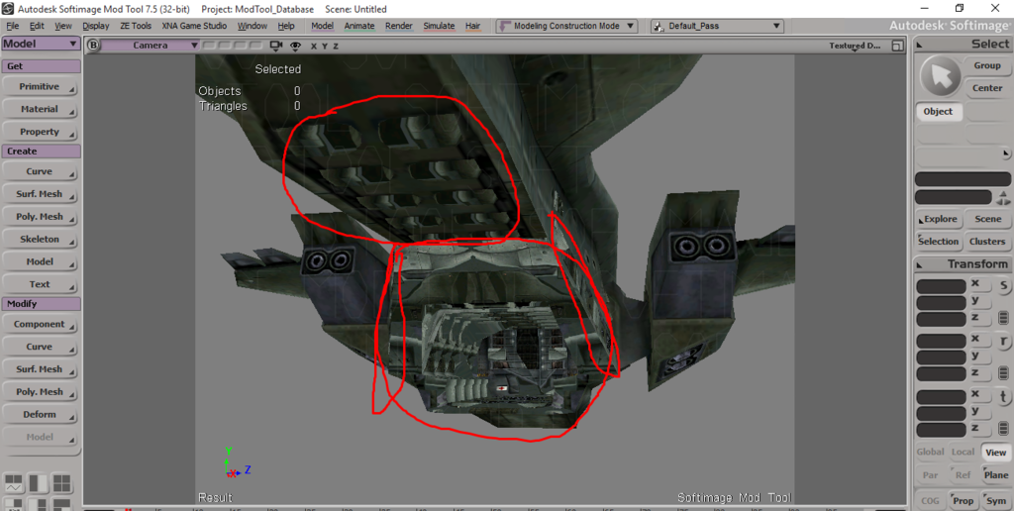
Task: Open the Default_Pass dropdown
Action: coord(717,26)
